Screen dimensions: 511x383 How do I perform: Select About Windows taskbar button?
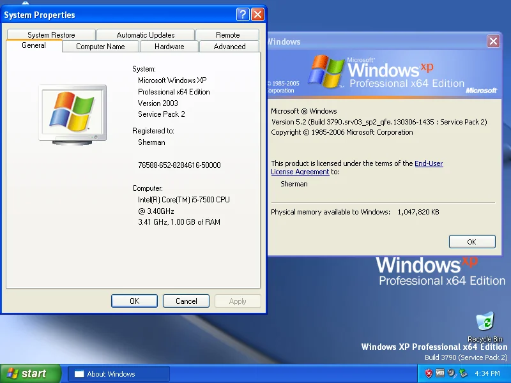(119, 374)
